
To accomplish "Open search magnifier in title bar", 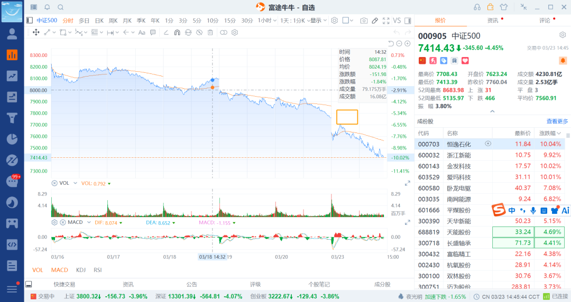I will pyautogui.click(x=61, y=7).
